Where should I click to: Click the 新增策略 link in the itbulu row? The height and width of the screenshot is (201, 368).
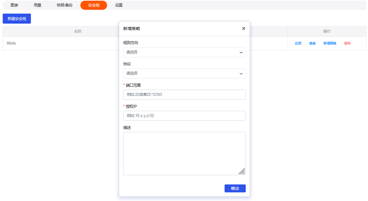(330, 43)
